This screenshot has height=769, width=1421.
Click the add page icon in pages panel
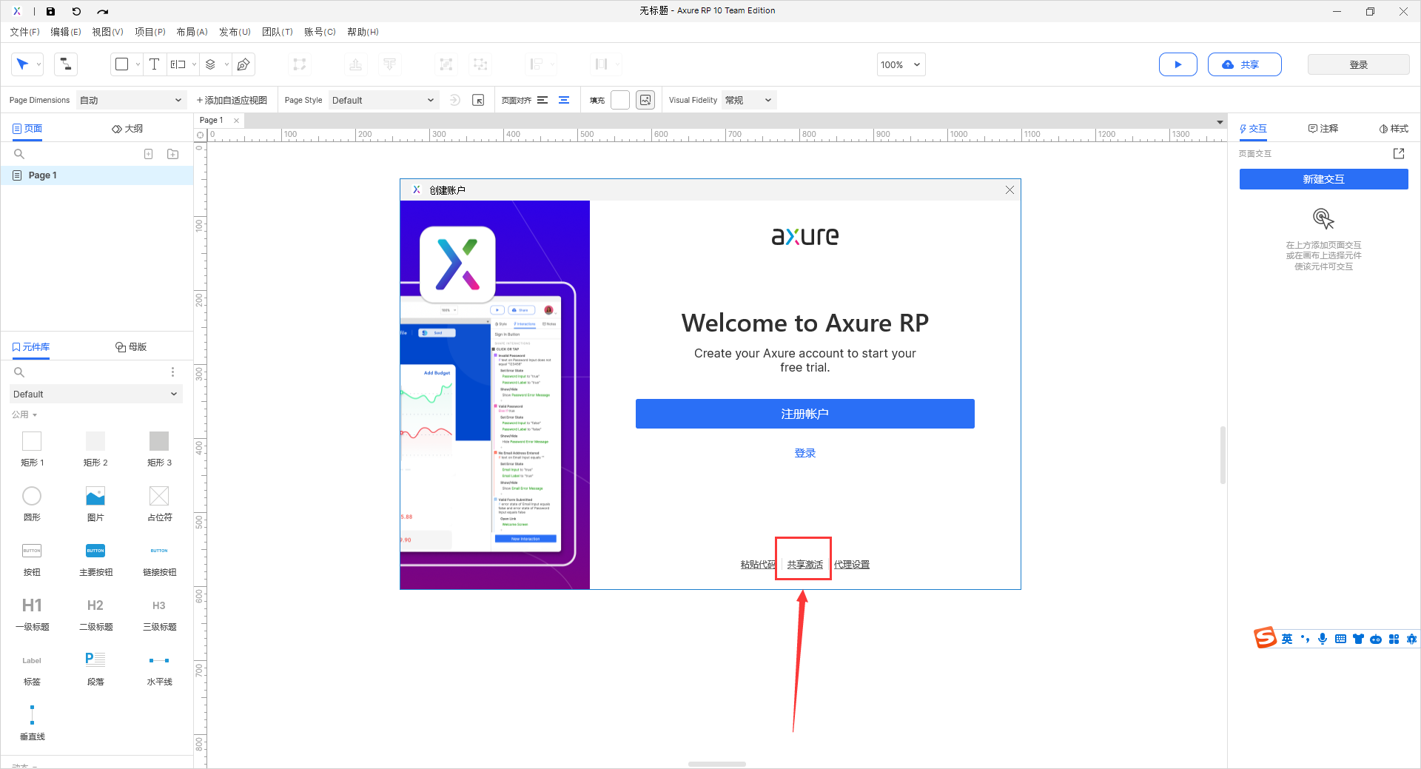point(148,154)
